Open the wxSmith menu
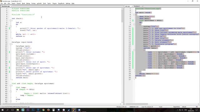200x112 pixels. [x=39, y=3]
